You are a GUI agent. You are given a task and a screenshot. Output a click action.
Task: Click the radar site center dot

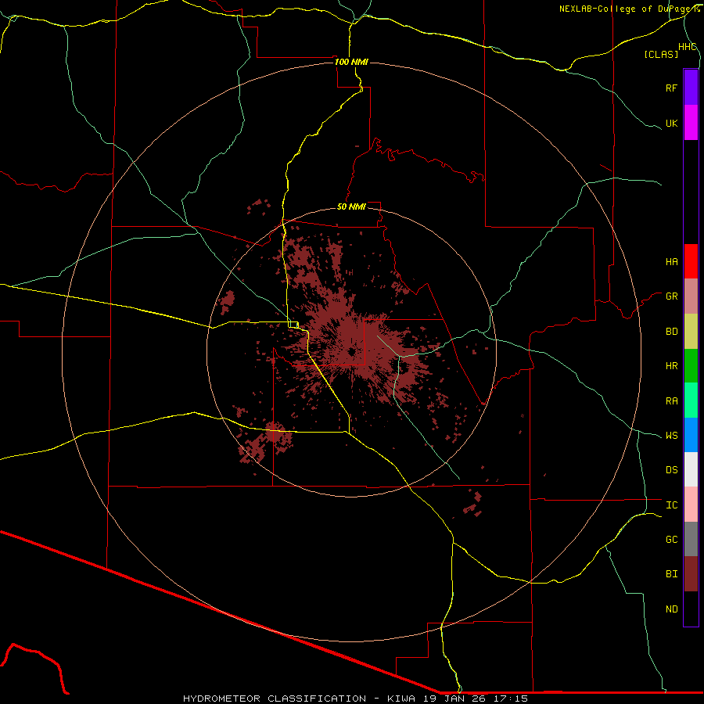coord(351,351)
